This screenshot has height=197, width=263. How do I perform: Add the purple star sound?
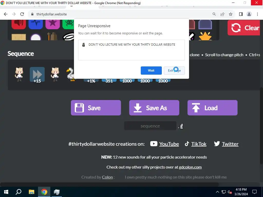click(x=52, y=24)
